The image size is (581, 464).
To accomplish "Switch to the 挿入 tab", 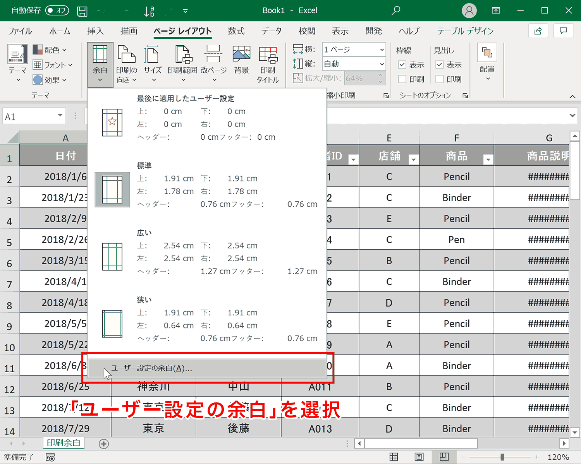I will point(95,31).
